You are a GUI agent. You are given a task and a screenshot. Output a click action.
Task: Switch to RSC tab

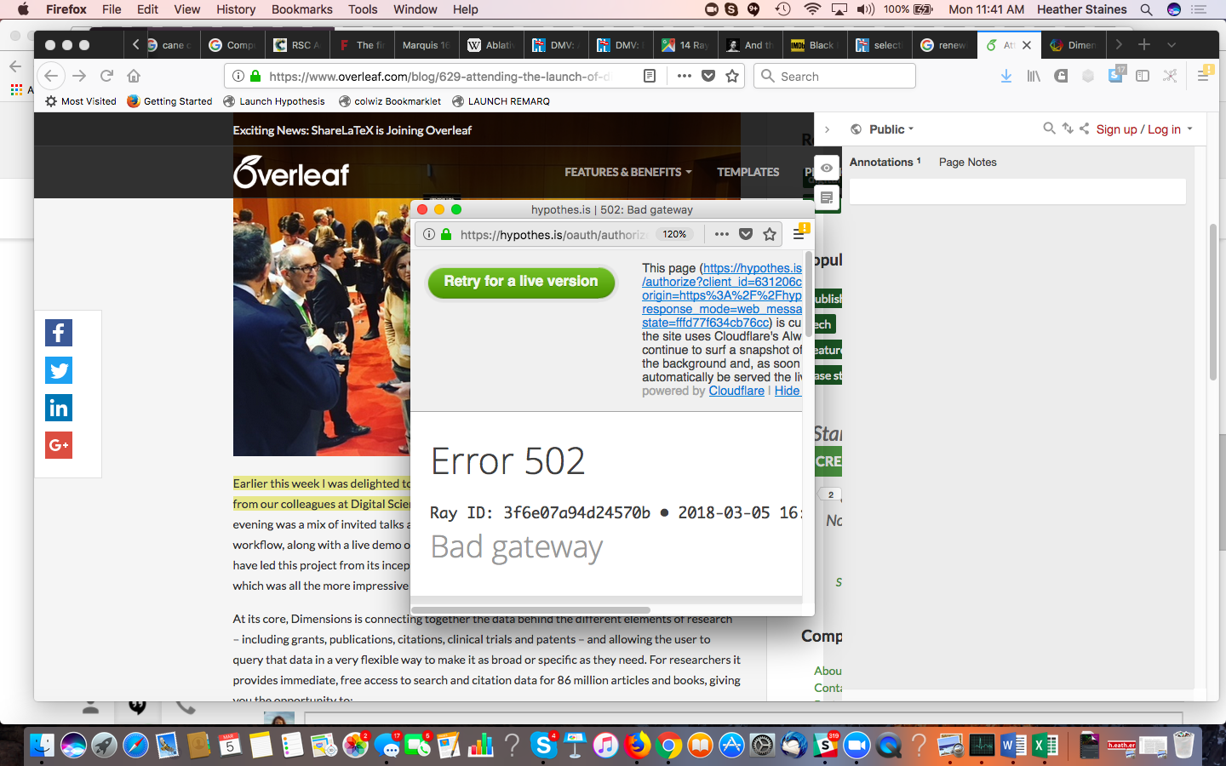tap(298, 45)
